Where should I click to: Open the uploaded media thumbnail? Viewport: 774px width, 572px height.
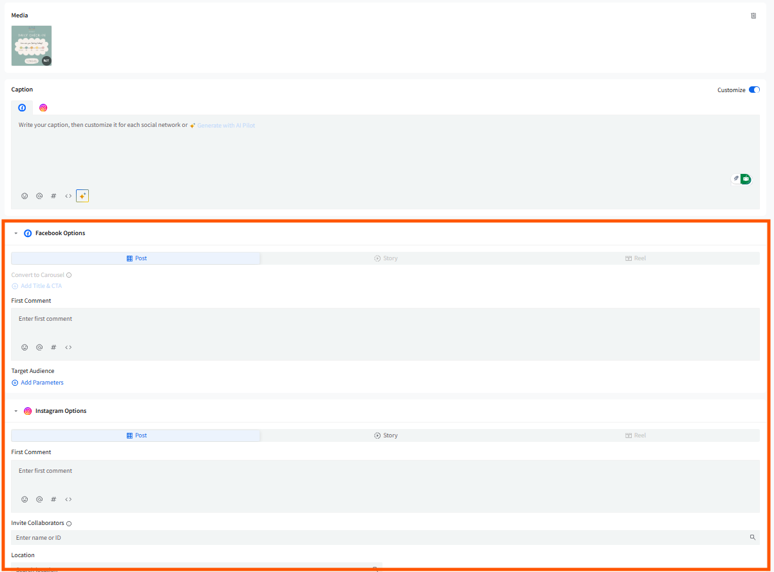[x=32, y=46]
